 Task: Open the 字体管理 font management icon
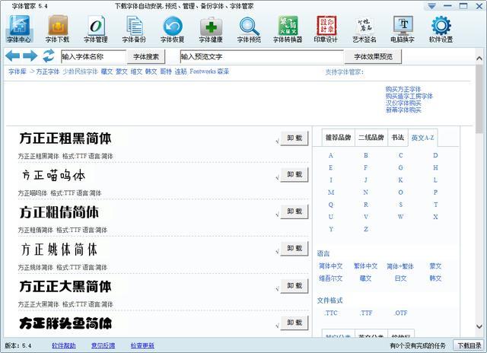coord(96,28)
